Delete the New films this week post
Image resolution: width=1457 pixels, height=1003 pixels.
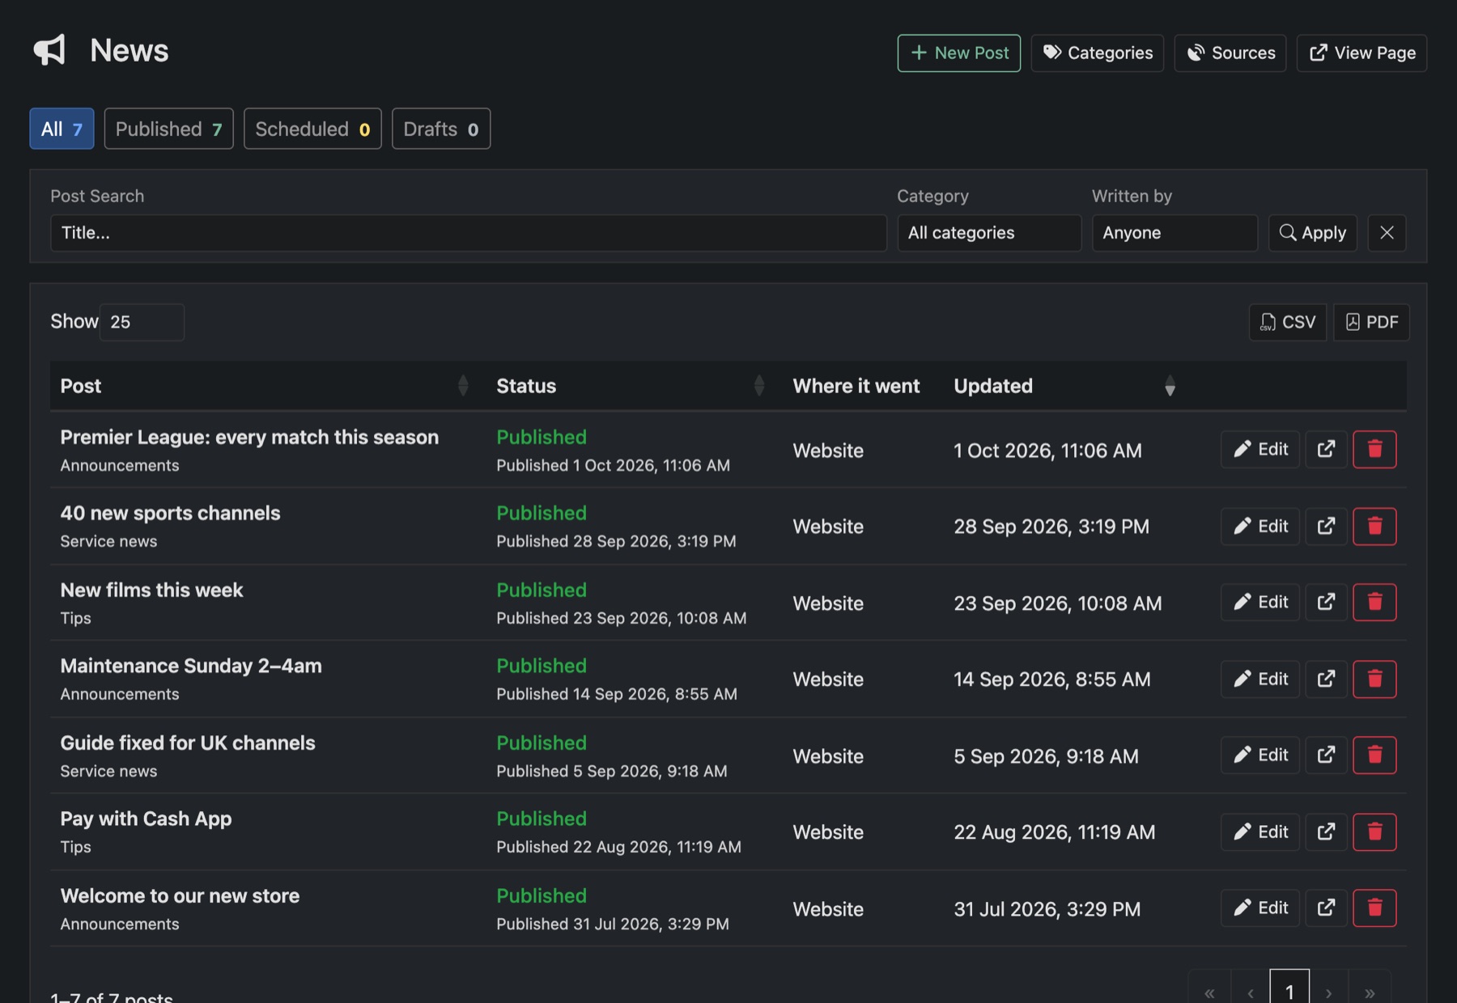(x=1374, y=602)
